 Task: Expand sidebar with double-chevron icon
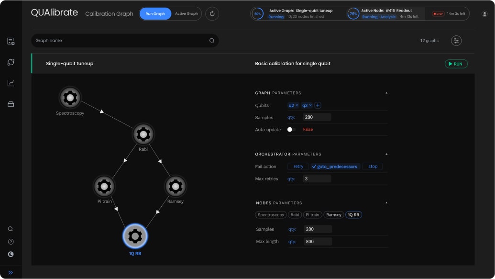(x=11, y=272)
